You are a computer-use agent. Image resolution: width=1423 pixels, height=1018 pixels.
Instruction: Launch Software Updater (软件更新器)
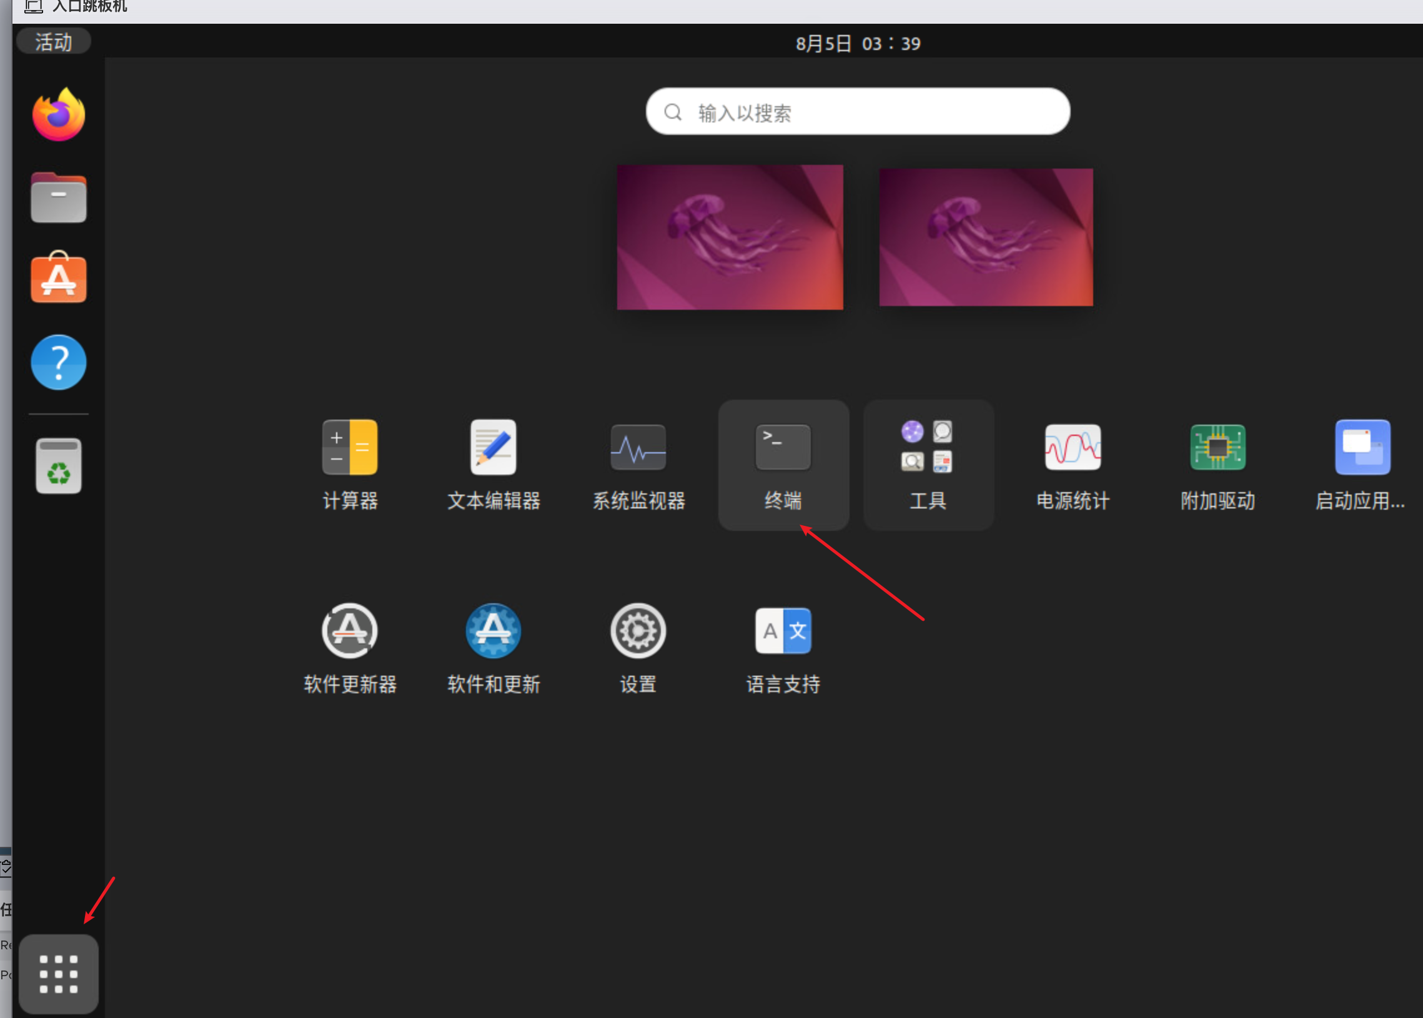click(350, 649)
